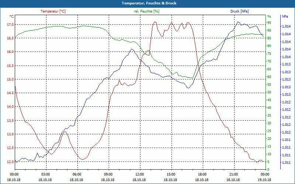Screen dimensions: 295x184
Task: Click the green '40' humidity axis tick
Action: [x=269, y=108]
